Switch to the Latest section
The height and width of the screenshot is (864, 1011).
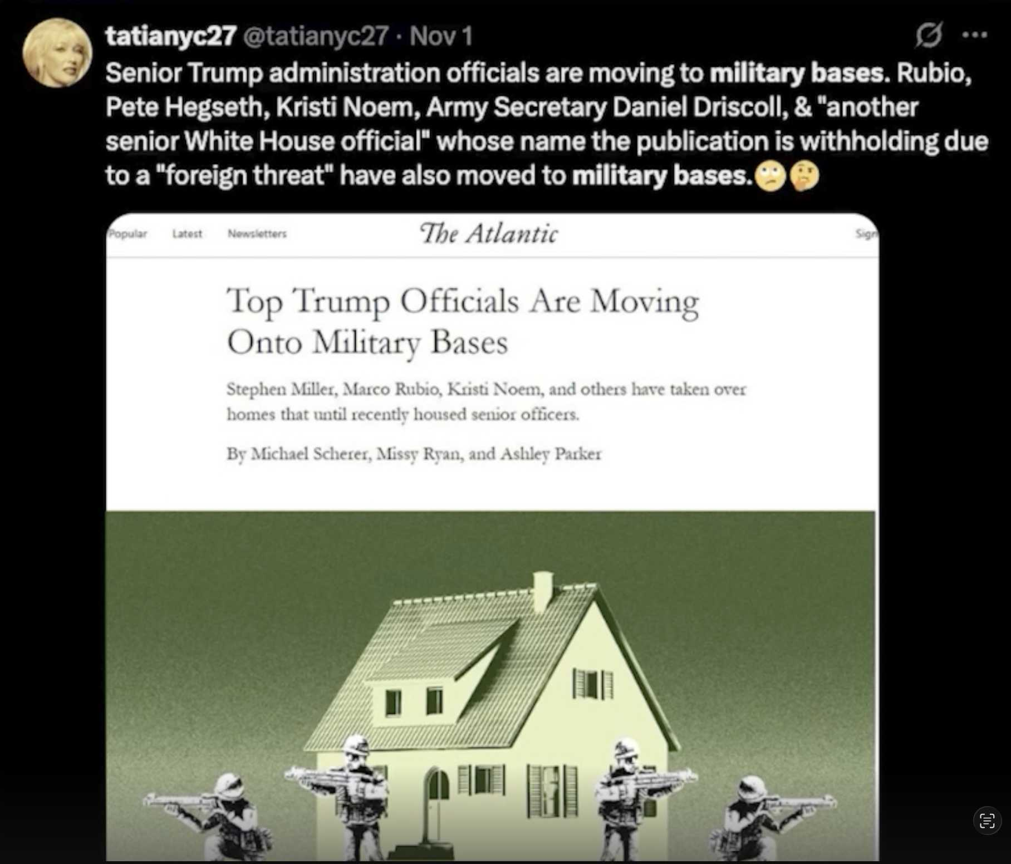click(x=187, y=234)
